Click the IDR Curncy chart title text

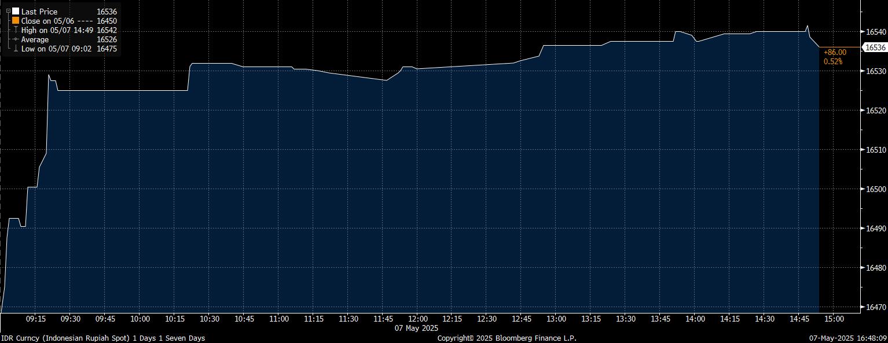102,338
